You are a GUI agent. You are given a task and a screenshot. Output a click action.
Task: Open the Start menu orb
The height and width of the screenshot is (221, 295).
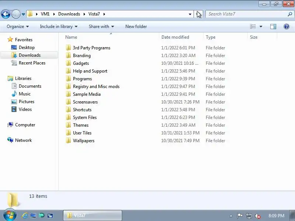click(10, 215)
